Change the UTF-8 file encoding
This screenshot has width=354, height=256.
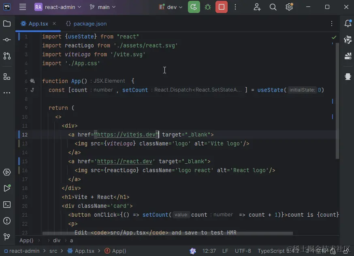243,251
